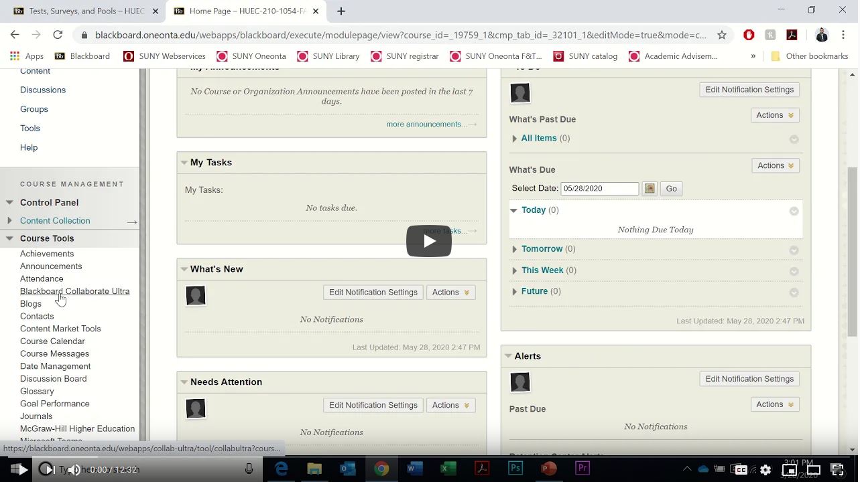This screenshot has height=482, width=860.
Task: Open the Other bookmarks folder
Action: [x=809, y=56]
